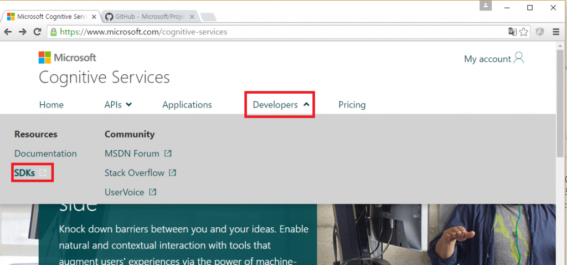Click the URL address bar
The width and height of the screenshot is (567, 265).
click(x=277, y=32)
